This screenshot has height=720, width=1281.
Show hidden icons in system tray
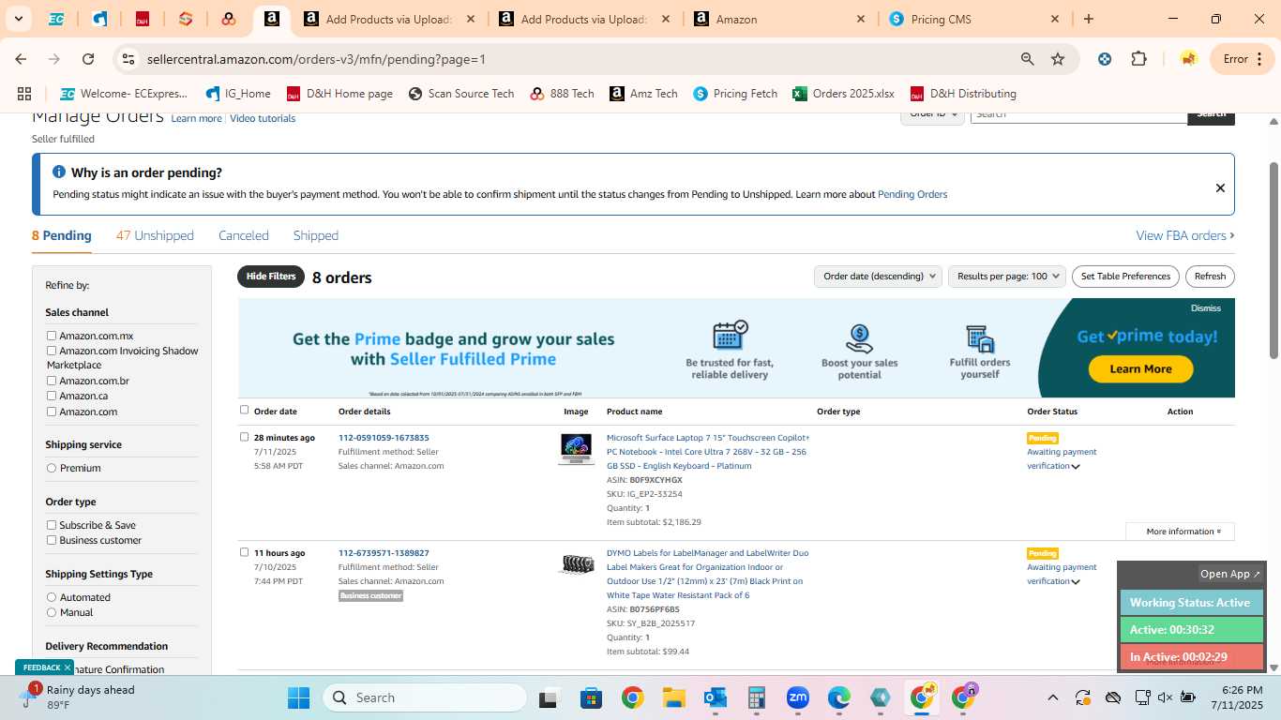(1052, 697)
